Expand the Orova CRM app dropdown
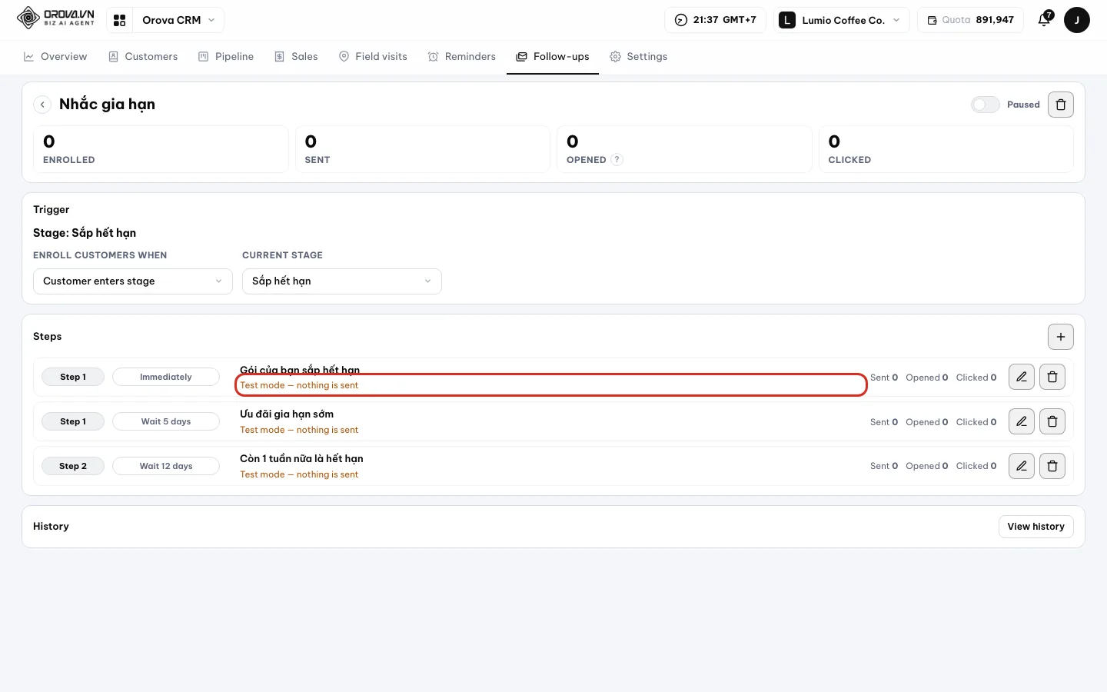Image resolution: width=1107 pixels, height=692 pixels. (178, 20)
